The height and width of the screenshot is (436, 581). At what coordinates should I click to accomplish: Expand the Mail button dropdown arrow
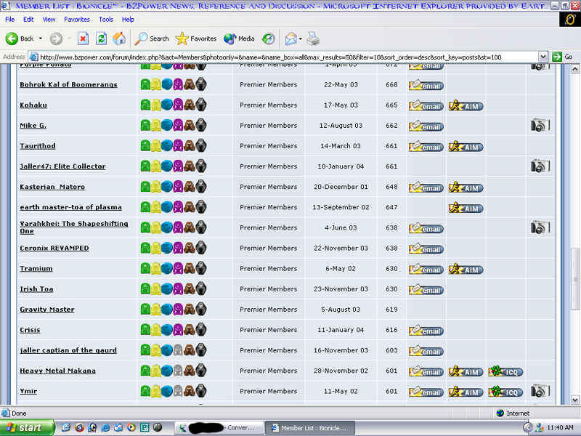299,39
